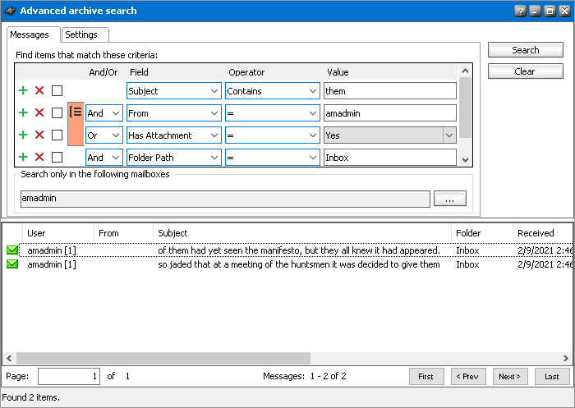This screenshot has height=408, width=575.
Task: Expand the Subject field dropdown
Action: click(x=214, y=91)
